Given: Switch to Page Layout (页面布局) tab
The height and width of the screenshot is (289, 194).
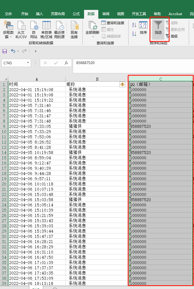Looking at the screenshot, I should click(x=58, y=14).
